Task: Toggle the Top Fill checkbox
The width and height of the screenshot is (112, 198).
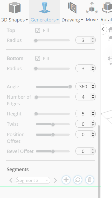Action: click(x=38, y=31)
